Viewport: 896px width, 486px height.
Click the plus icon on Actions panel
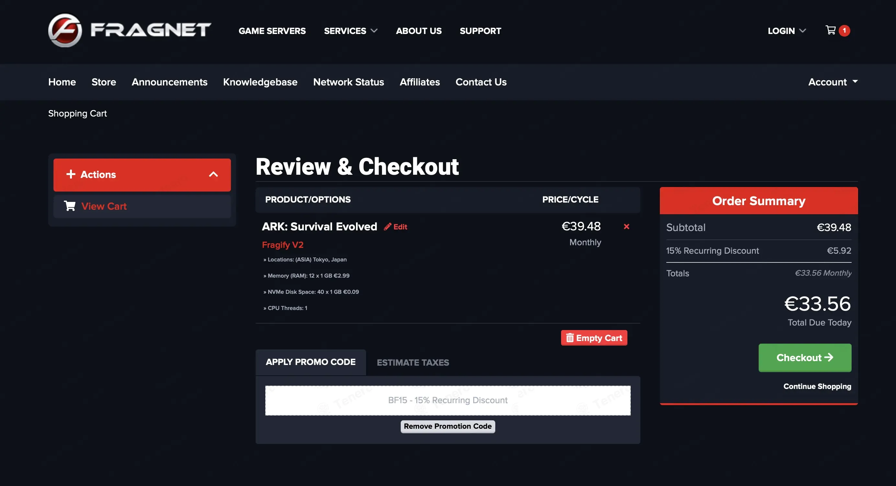tap(71, 174)
